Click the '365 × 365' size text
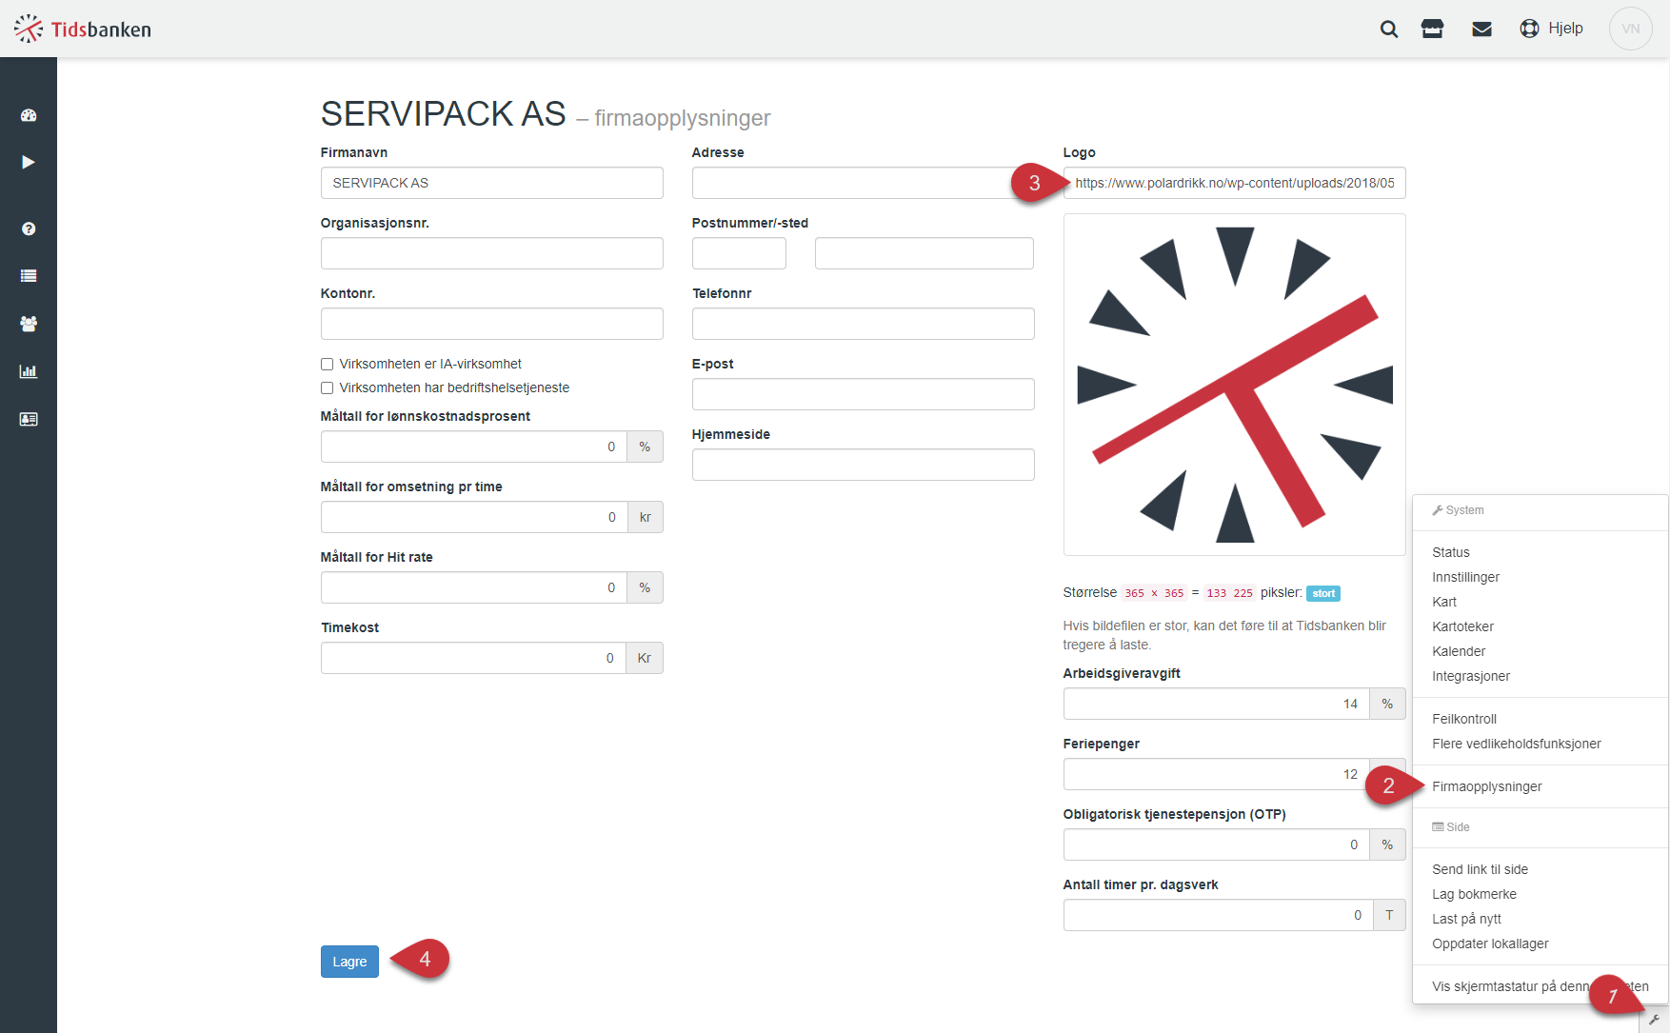Viewport: 1670px width, 1033px height. [1154, 593]
